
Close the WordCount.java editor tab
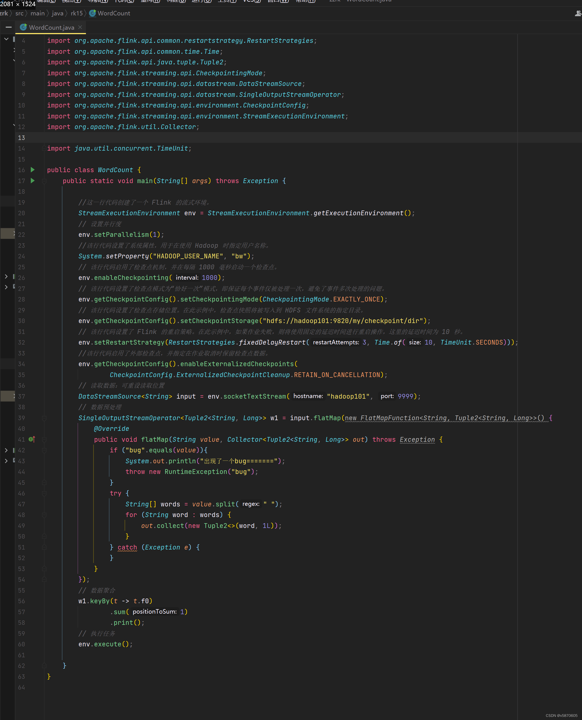click(x=80, y=27)
